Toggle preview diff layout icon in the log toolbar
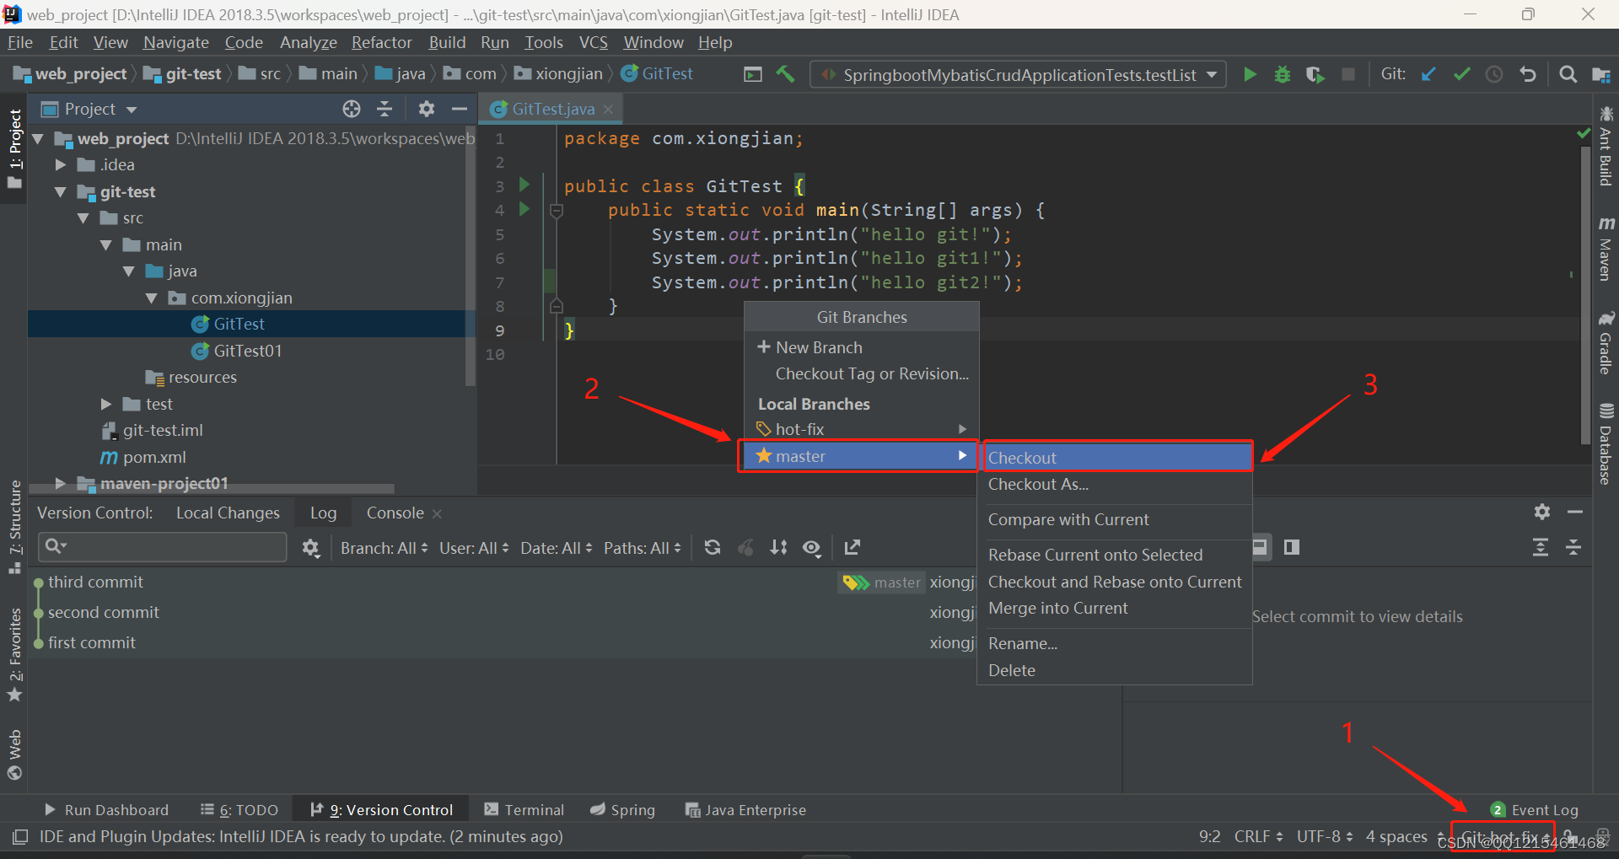Screen dimensions: 1619x859 pos(1292,548)
